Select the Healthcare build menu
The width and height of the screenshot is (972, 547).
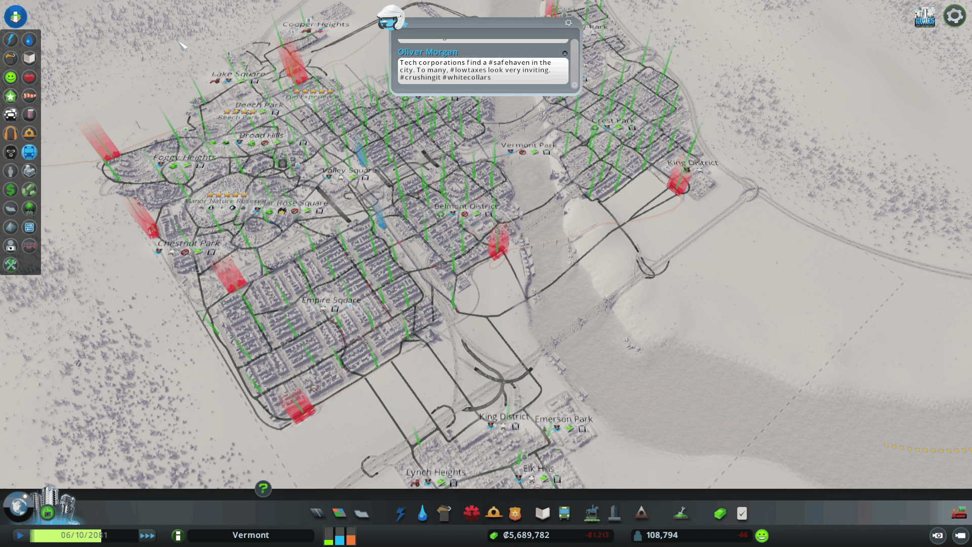(x=471, y=514)
